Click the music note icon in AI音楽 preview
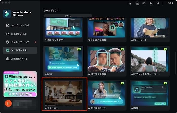The image size is (177, 113). click(x=137, y=90)
